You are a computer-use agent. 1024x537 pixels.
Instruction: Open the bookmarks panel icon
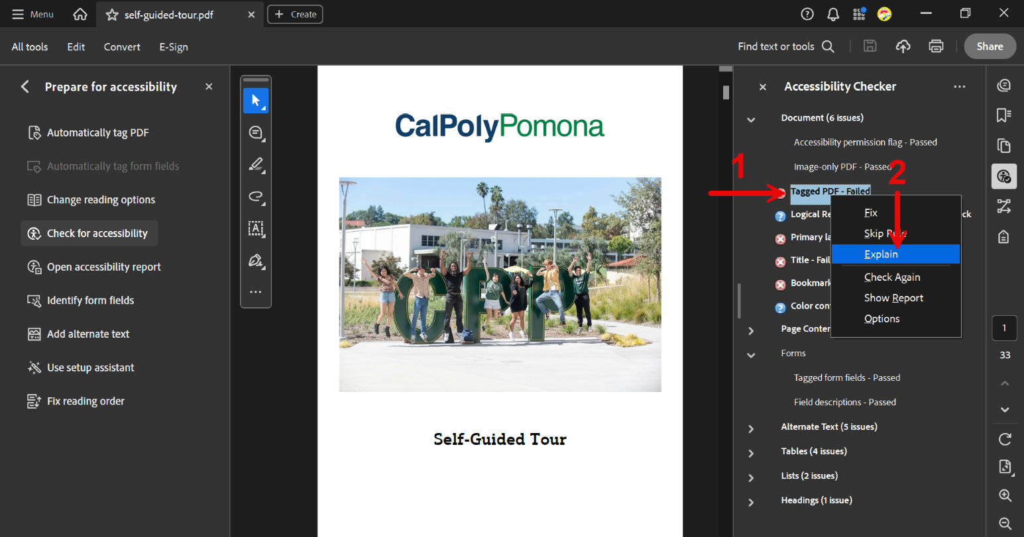pyautogui.click(x=1004, y=115)
